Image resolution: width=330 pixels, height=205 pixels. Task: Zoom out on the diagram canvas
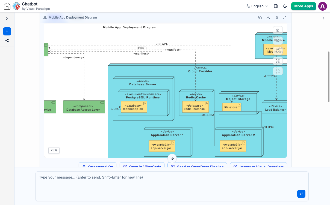tap(278, 41)
